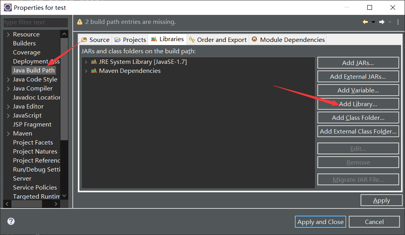The width and height of the screenshot is (405, 235).
Task: Select Service Policies tree item
Action: pos(35,187)
